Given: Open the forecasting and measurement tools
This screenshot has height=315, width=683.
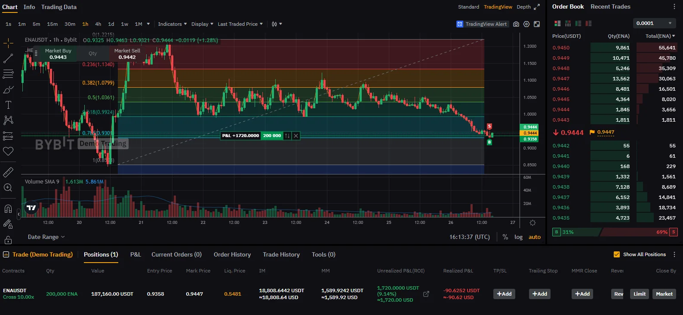Looking at the screenshot, I should pos(8,136).
